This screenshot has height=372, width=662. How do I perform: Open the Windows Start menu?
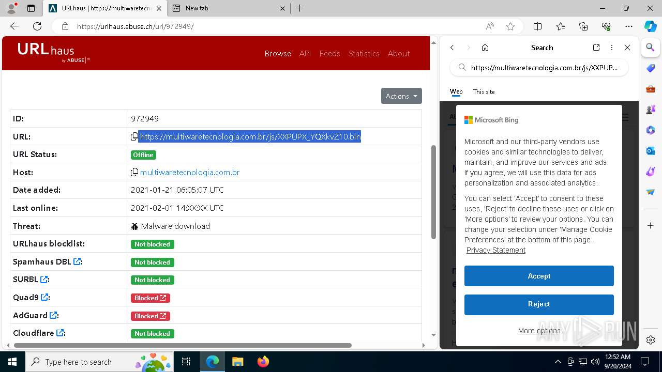(x=12, y=362)
